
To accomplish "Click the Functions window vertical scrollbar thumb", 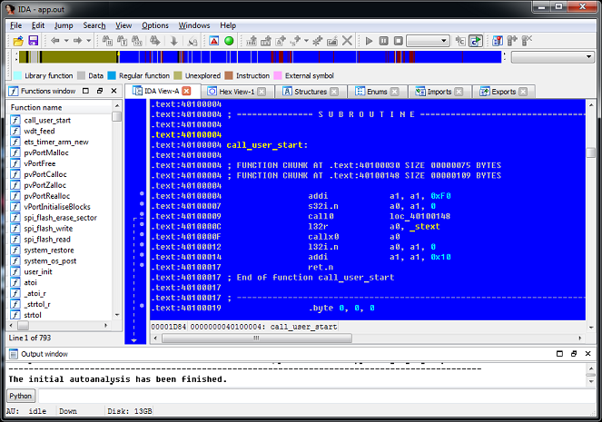I will 117,116.
